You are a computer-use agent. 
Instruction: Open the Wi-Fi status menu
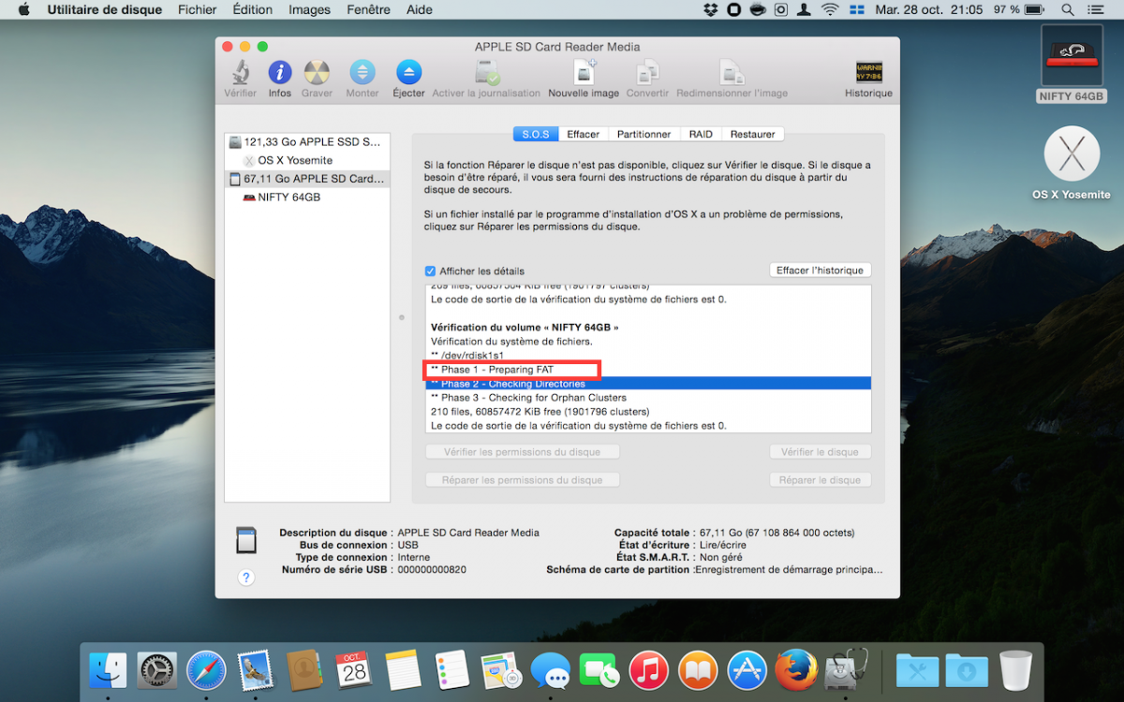(830, 10)
